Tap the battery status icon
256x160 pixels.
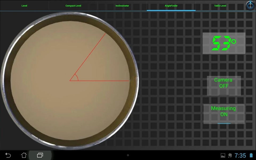pos(251,155)
